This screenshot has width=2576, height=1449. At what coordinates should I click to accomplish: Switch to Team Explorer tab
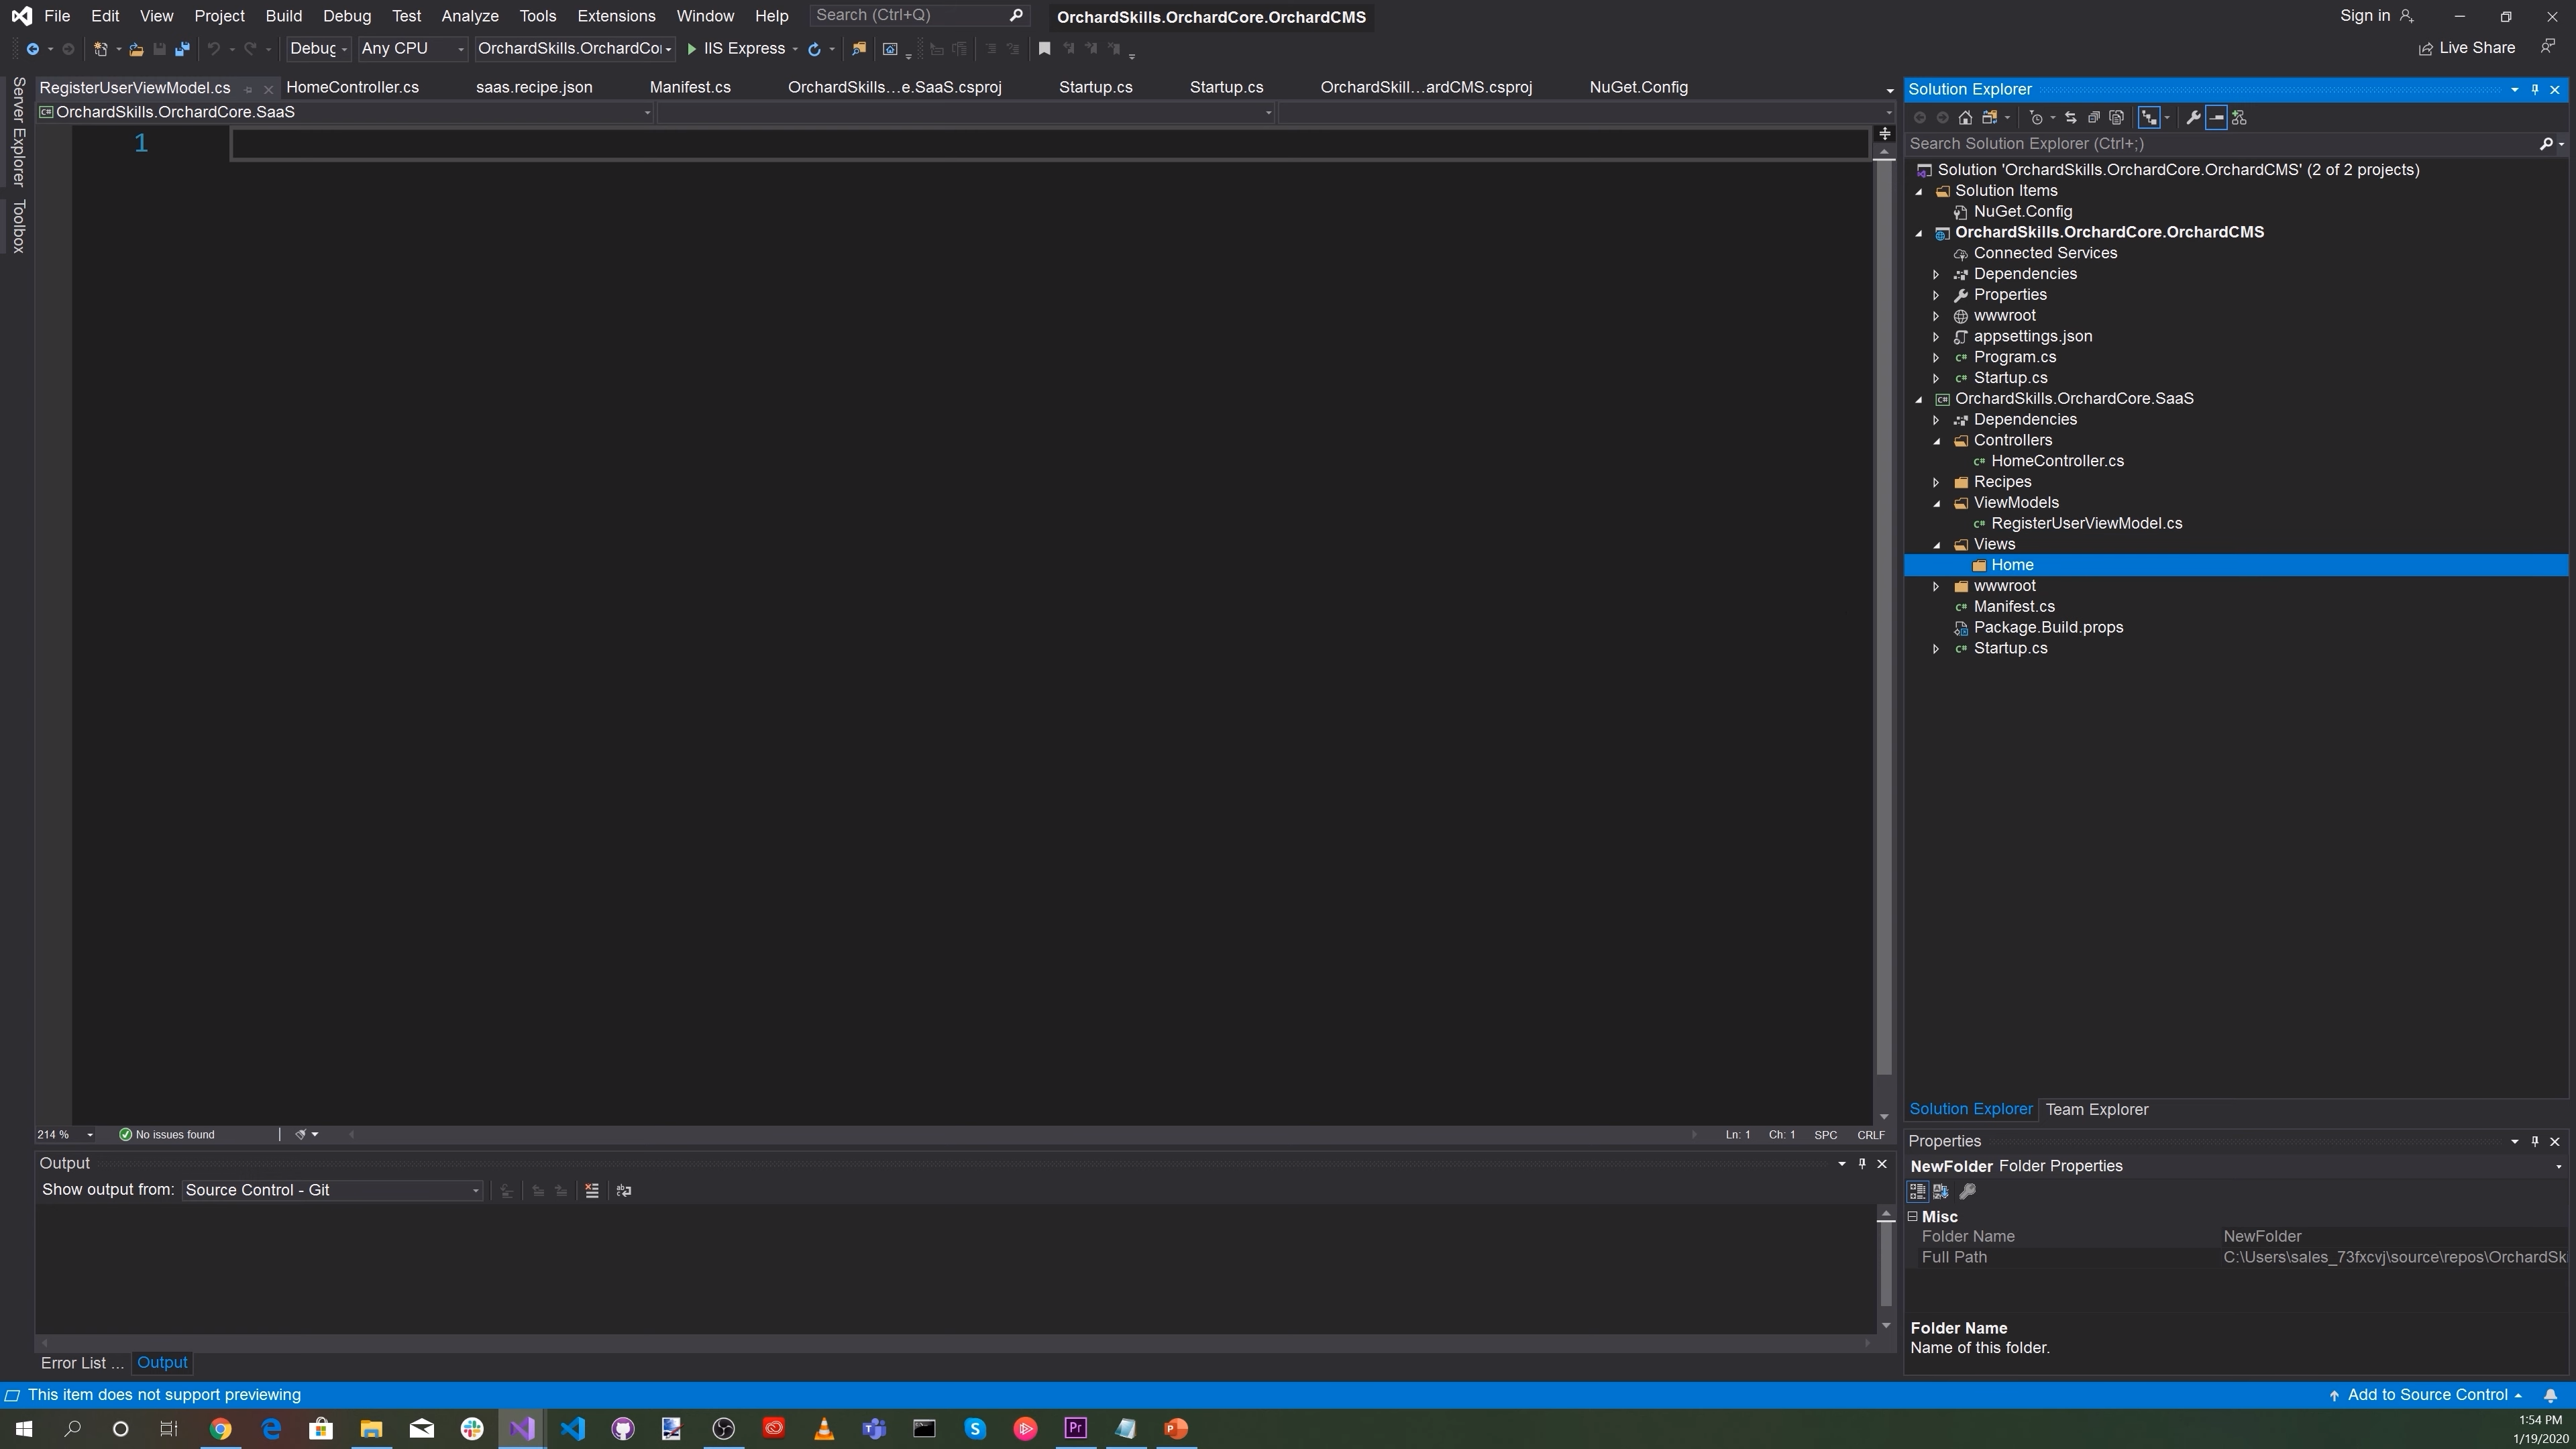click(x=2096, y=1110)
